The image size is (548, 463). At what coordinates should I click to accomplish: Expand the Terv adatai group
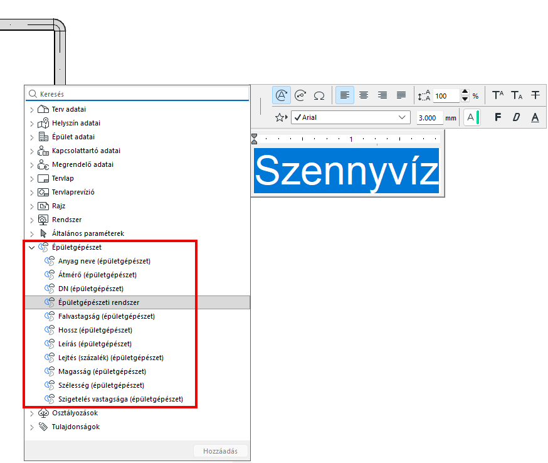[32, 110]
